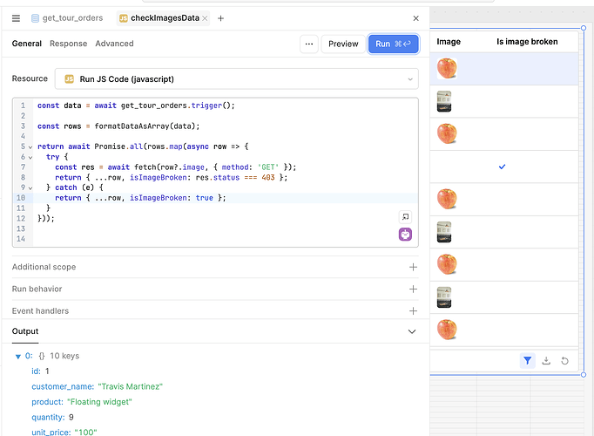The height and width of the screenshot is (436, 594).
Task: Click the id output entry
Action: pyautogui.click(x=40, y=371)
